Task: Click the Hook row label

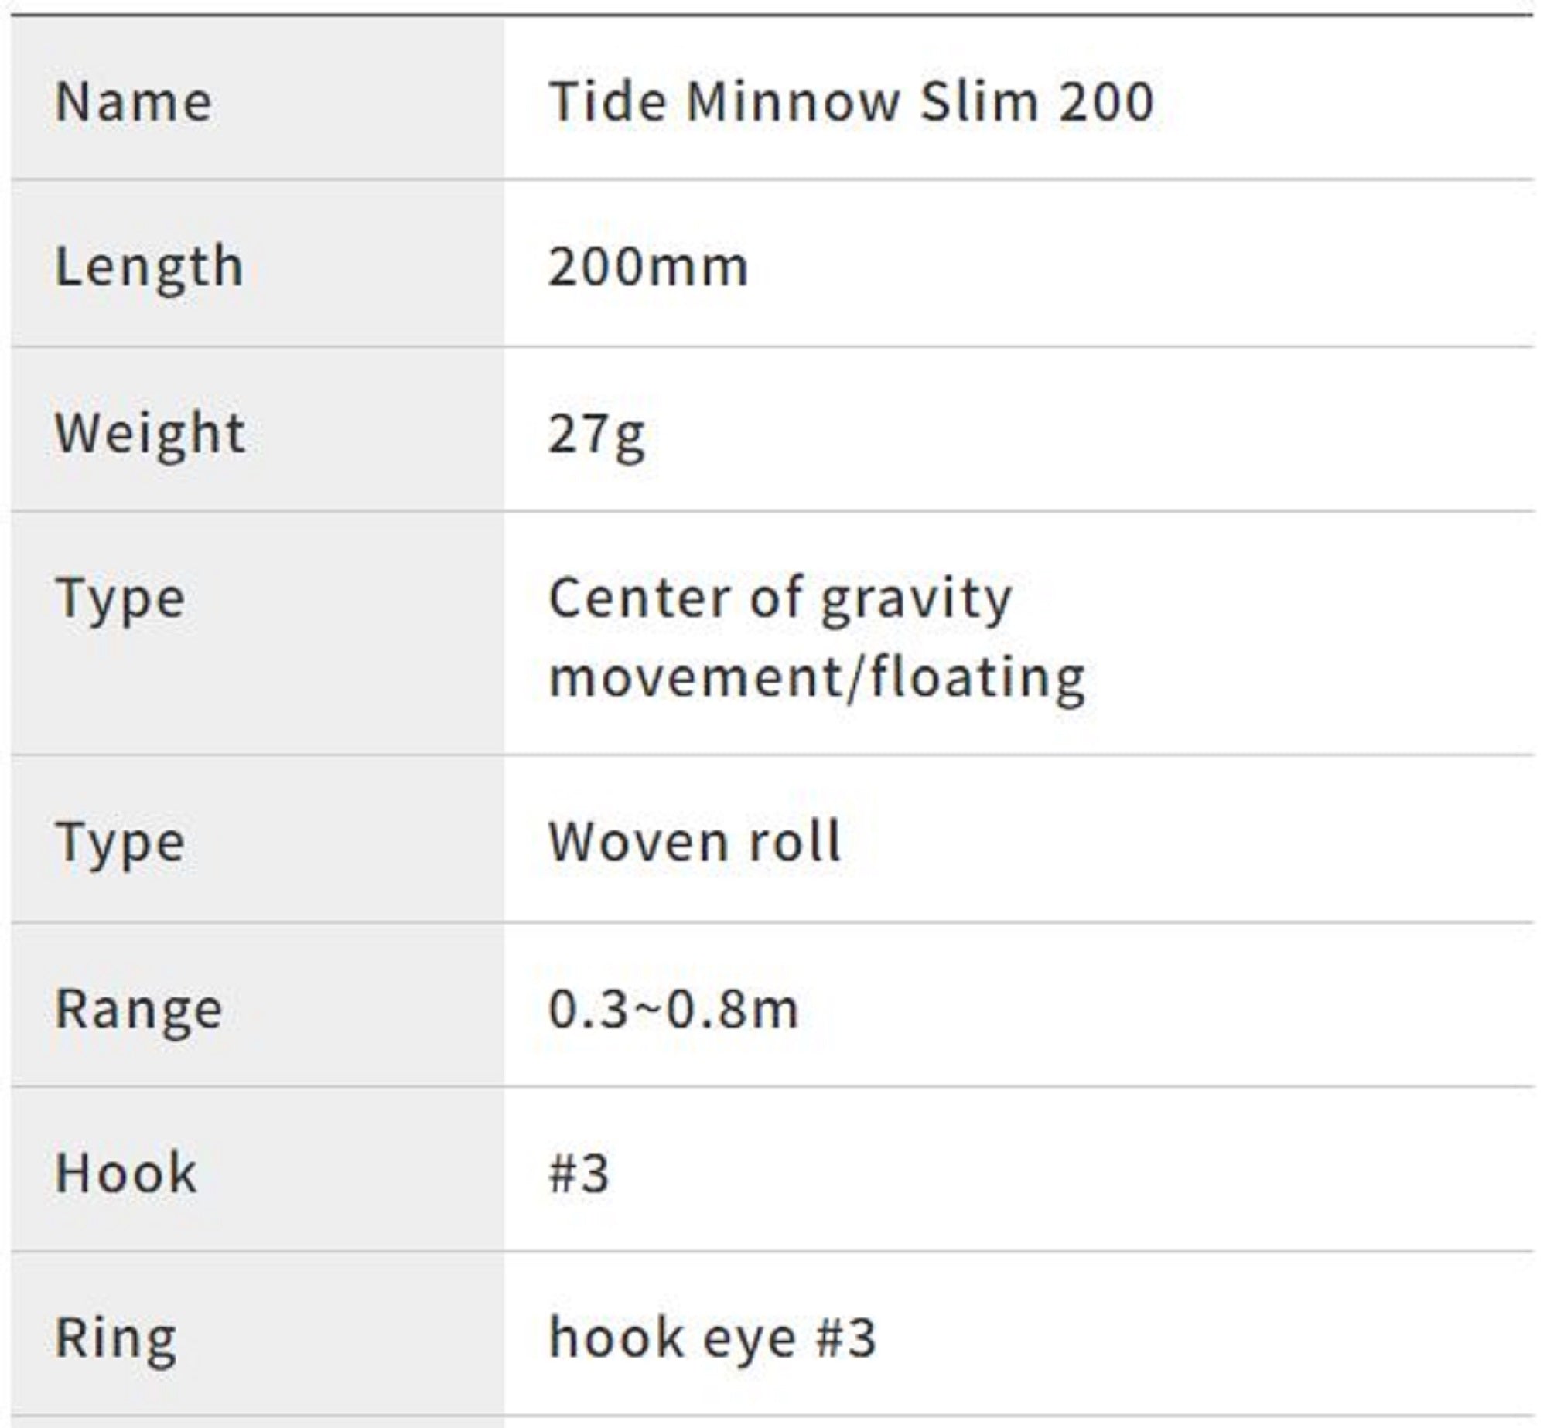Action: point(126,1173)
